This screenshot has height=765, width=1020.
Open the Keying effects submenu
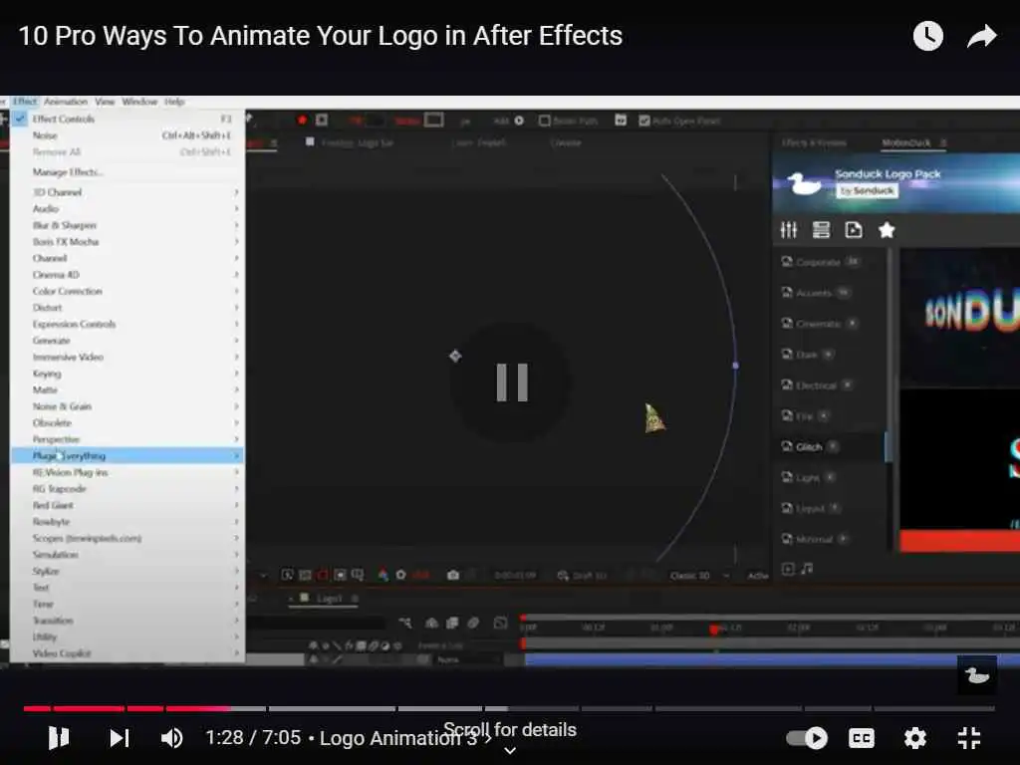(127, 374)
